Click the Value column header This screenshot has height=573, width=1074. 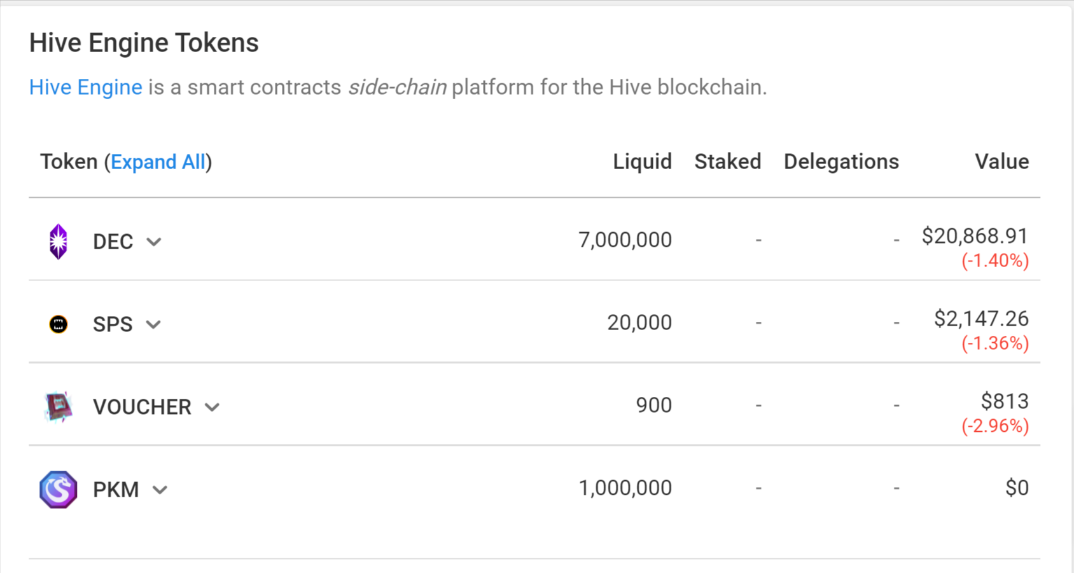click(1002, 162)
